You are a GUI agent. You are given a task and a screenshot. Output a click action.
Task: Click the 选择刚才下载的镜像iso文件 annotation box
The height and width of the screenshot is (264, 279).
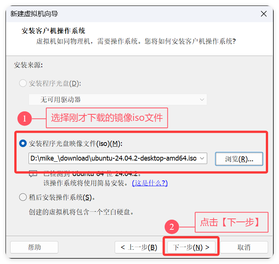pyautogui.click(x=107, y=118)
